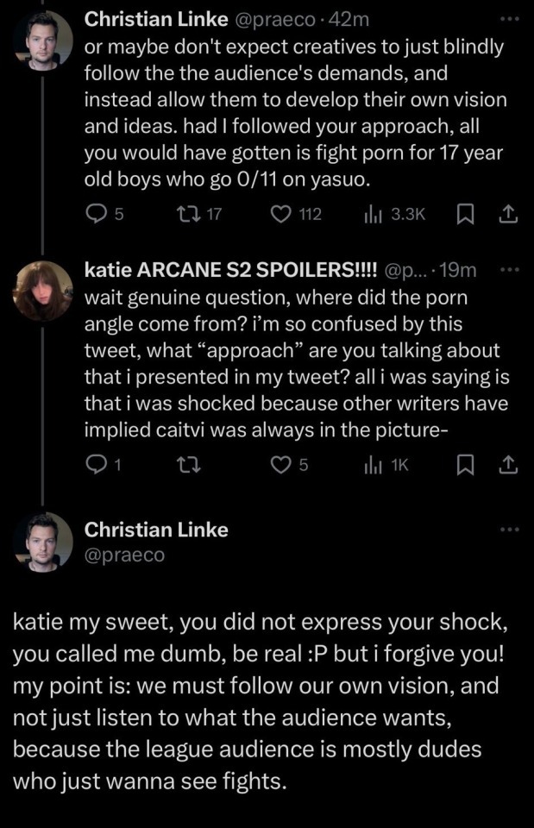Open more options on katie's tweet
This screenshot has height=828, width=534.
click(511, 270)
